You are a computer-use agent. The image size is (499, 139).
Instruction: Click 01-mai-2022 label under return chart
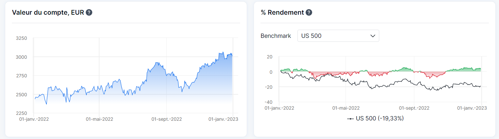(x=346, y=108)
